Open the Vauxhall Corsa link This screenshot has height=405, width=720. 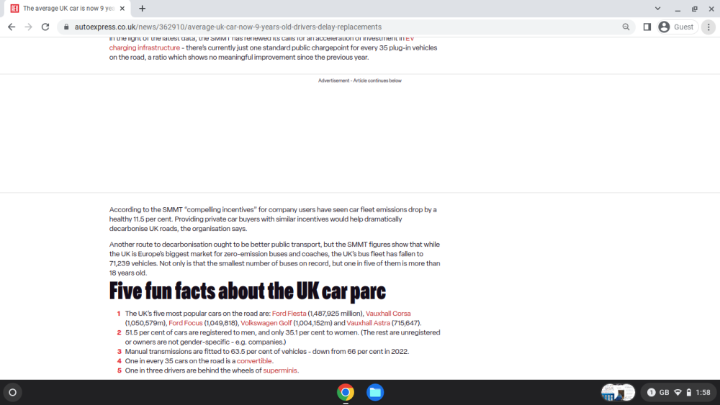coord(388,314)
